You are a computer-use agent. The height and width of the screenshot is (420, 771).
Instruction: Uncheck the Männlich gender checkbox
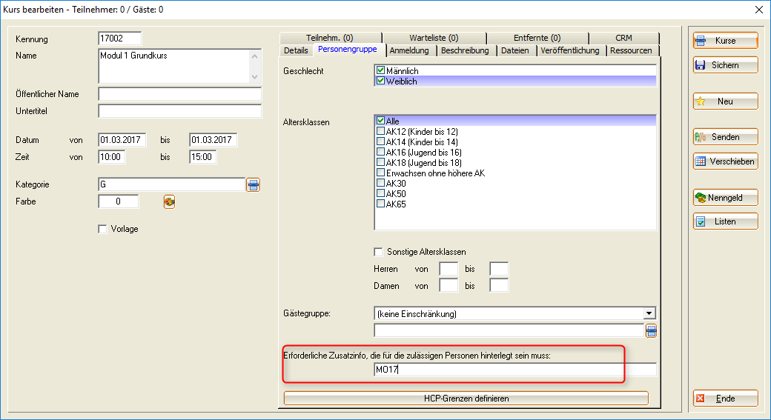[381, 71]
